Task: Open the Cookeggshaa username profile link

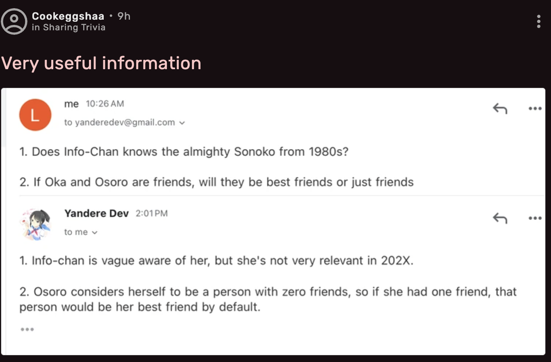Action: point(68,16)
